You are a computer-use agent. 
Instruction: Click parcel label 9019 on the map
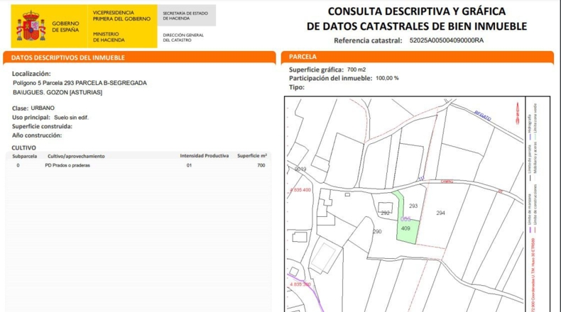pos(300,169)
